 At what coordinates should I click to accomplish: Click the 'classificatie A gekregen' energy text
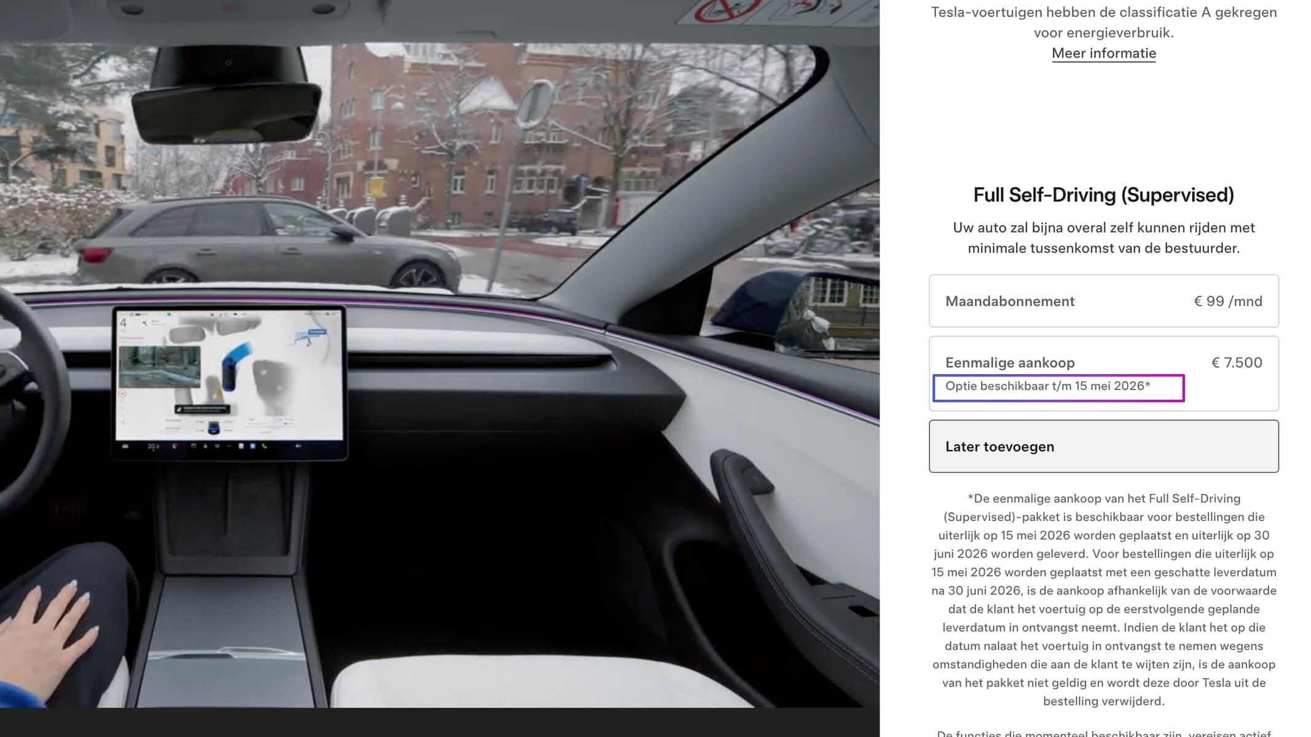pos(1103,22)
